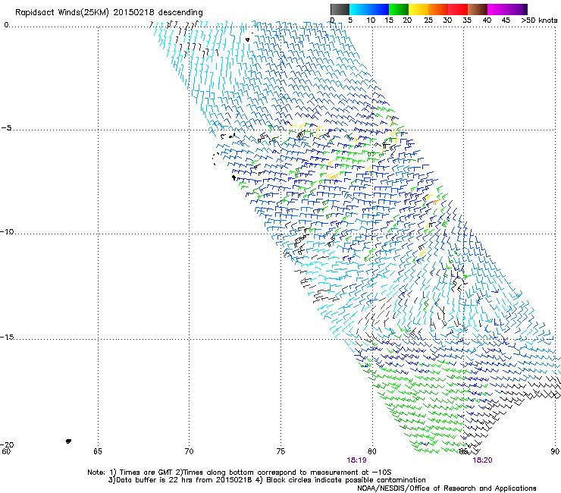Click the purple '18:20' pass time label
The height and width of the screenshot is (493, 561).
483,460
